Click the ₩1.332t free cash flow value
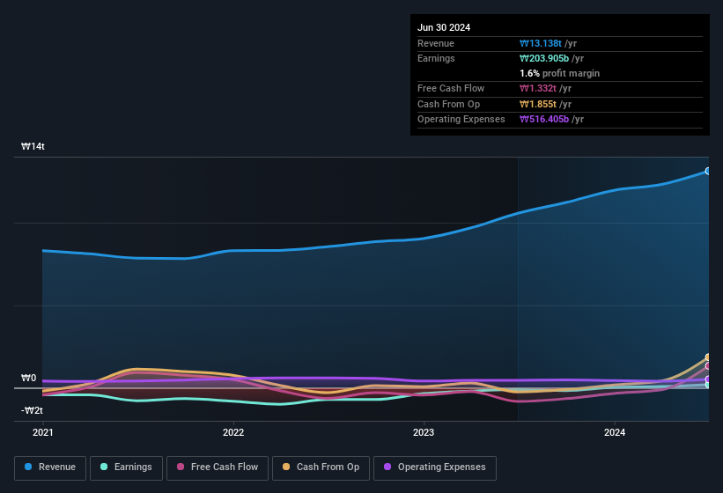 tap(538, 88)
